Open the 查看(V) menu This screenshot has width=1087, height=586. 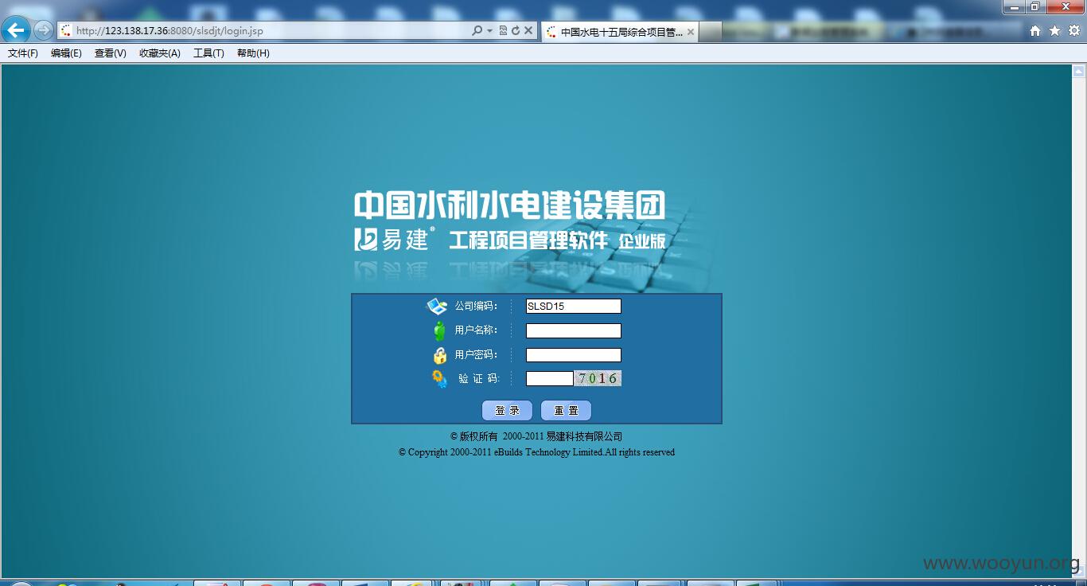pyautogui.click(x=110, y=53)
